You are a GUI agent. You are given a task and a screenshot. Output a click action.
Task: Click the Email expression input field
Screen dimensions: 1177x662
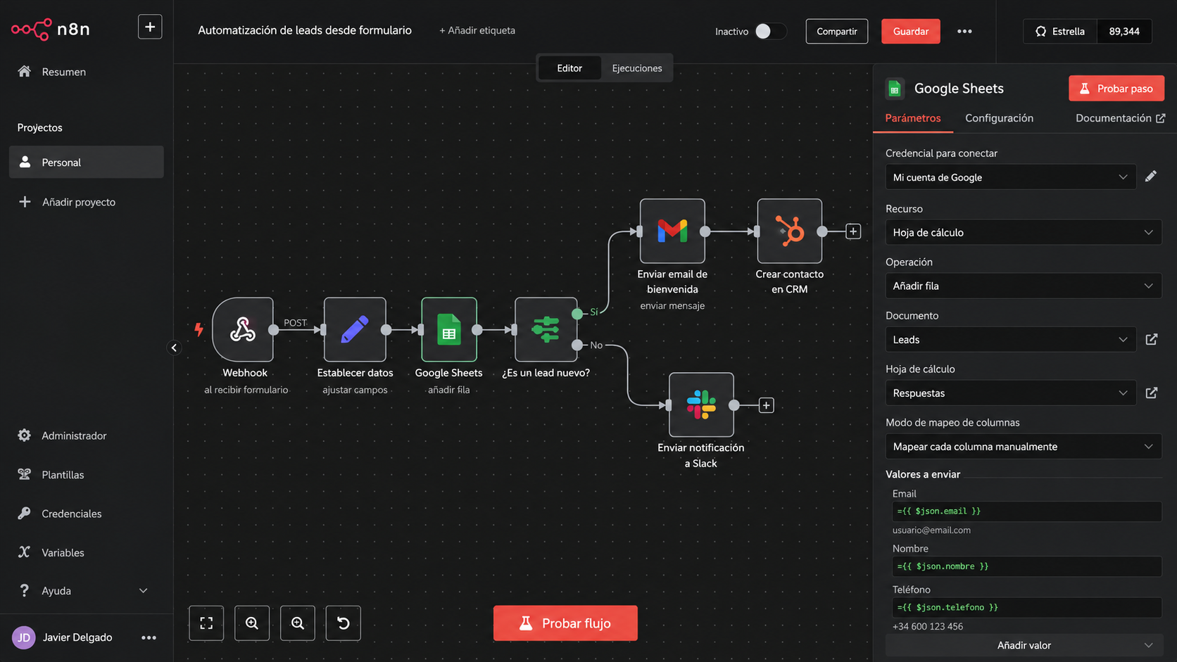1026,511
